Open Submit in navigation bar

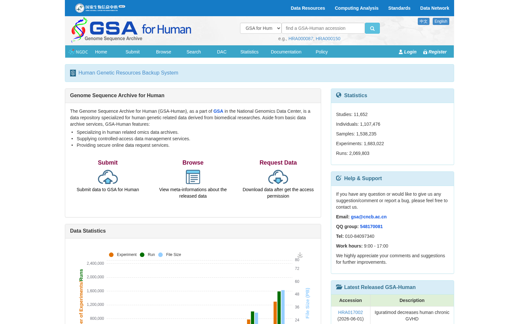point(132,52)
